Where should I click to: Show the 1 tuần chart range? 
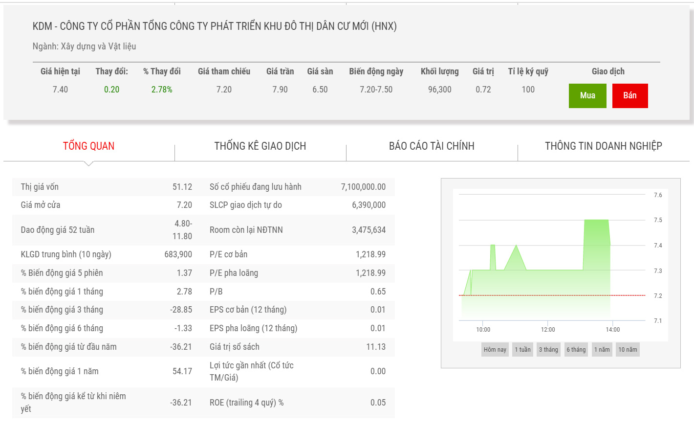point(522,349)
